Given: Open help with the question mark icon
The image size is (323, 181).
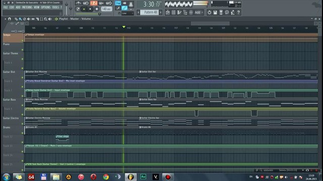Looking at the screenshot, I should coord(239,13).
